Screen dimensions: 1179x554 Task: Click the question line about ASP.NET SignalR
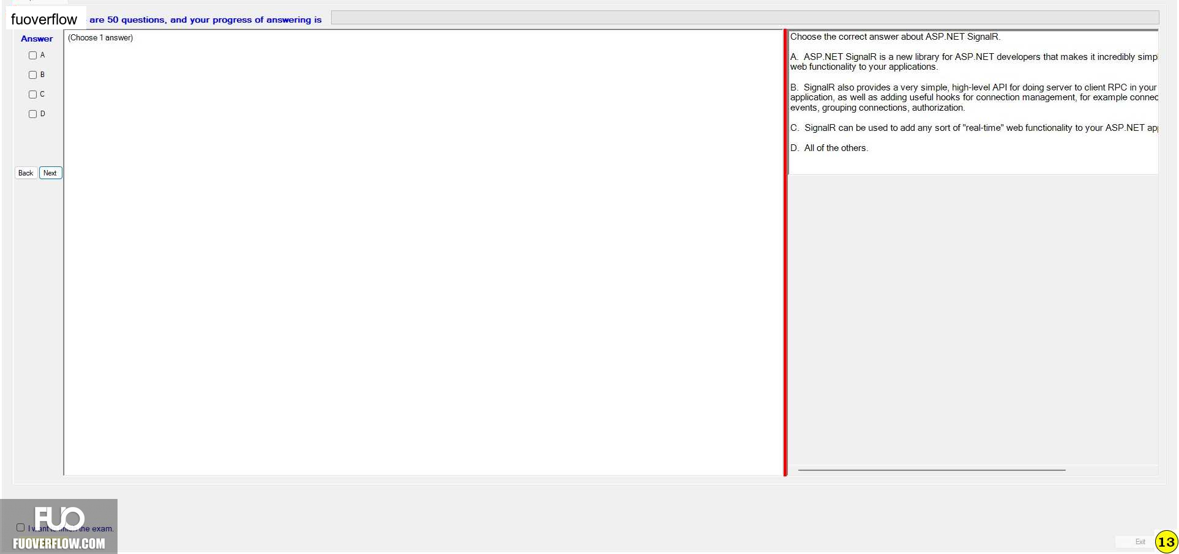(x=895, y=37)
